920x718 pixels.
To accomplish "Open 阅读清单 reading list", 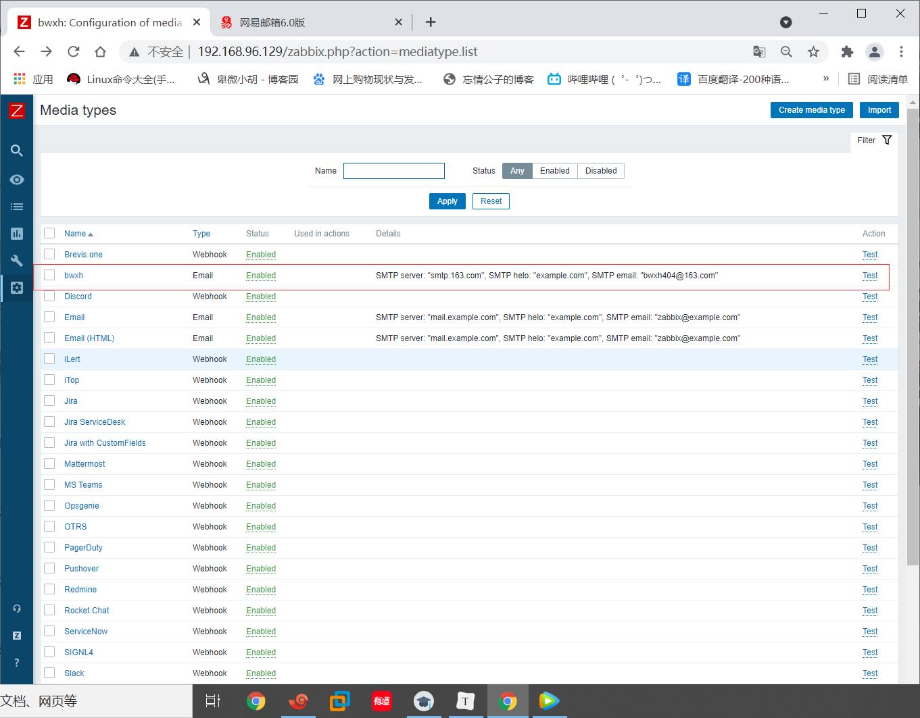I will (x=878, y=79).
